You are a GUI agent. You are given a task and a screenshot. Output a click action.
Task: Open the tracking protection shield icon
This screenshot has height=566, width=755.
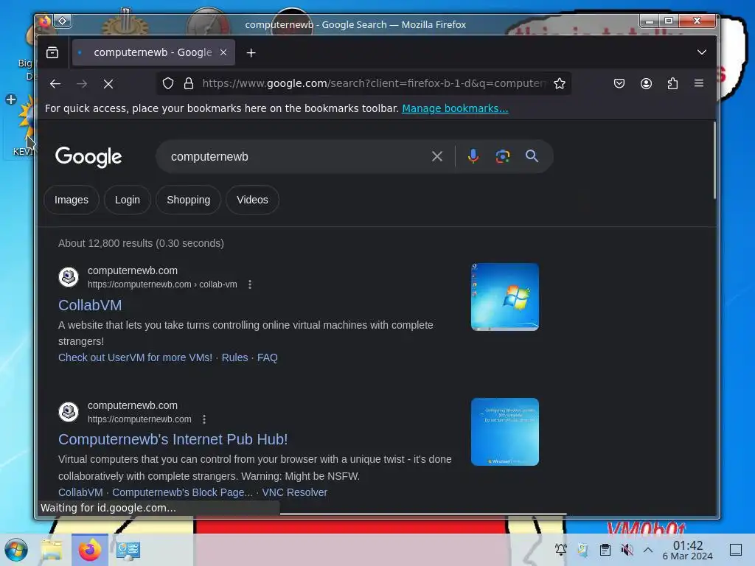[167, 83]
